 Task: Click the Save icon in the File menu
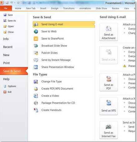[x=5, y=15]
